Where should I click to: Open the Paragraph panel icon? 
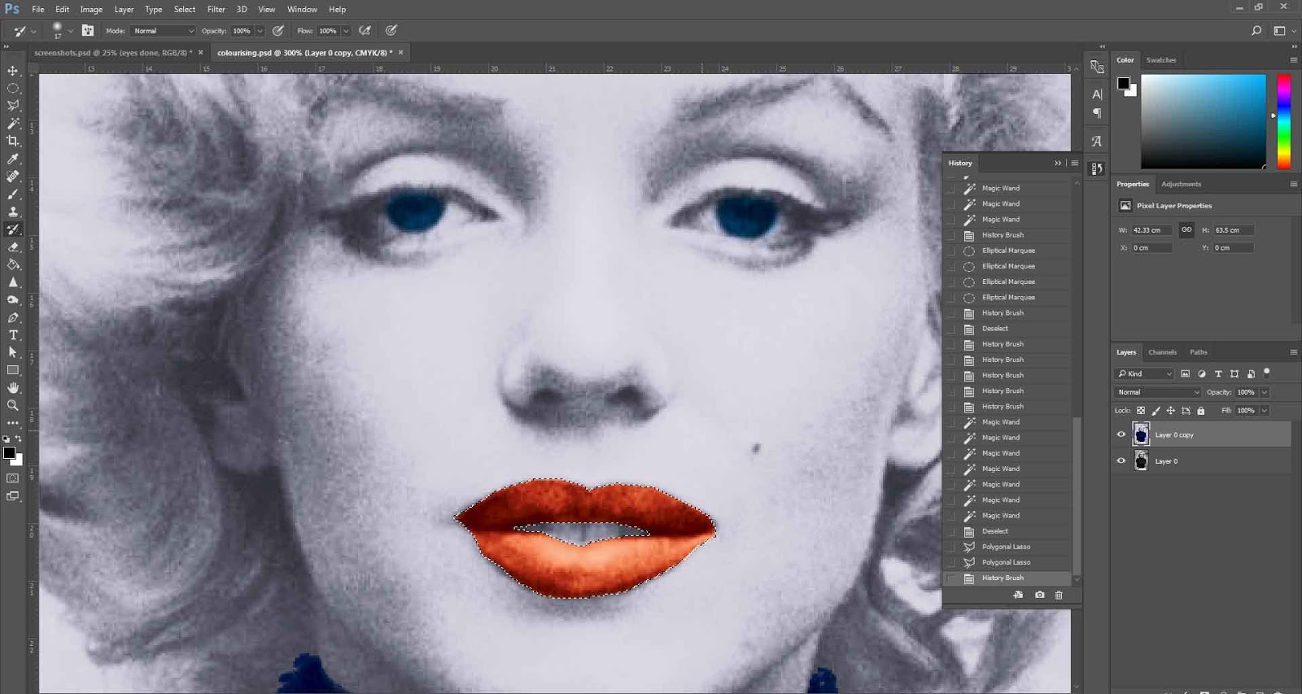pyautogui.click(x=1097, y=113)
